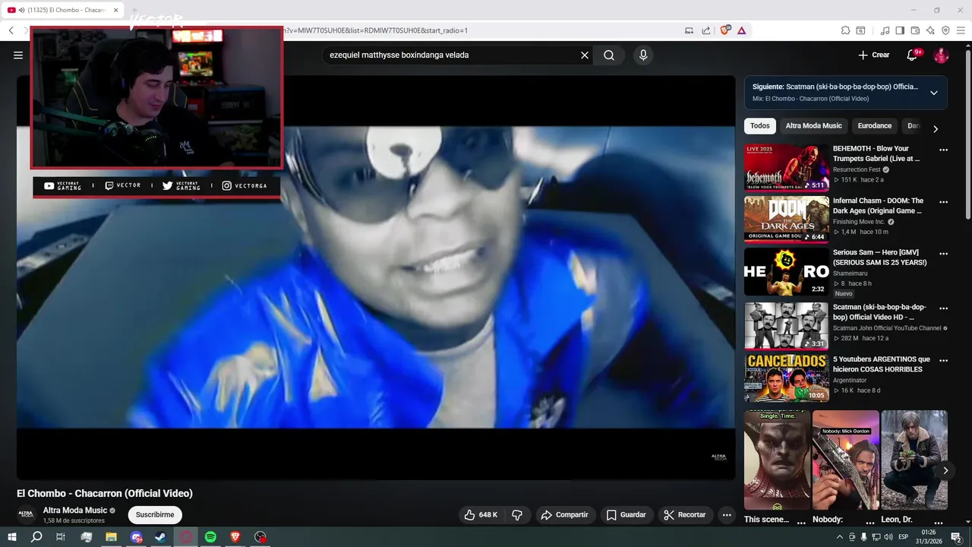
Task: Open Brave Shields lion icon
Action: pos(725,30)
